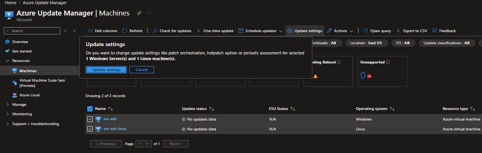Open the page number dropdown
The height and width of the screenshot is (153, 482).
point(143,144)
